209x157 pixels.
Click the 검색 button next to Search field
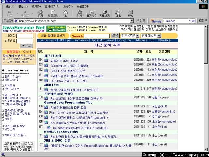tap(115, 35)
